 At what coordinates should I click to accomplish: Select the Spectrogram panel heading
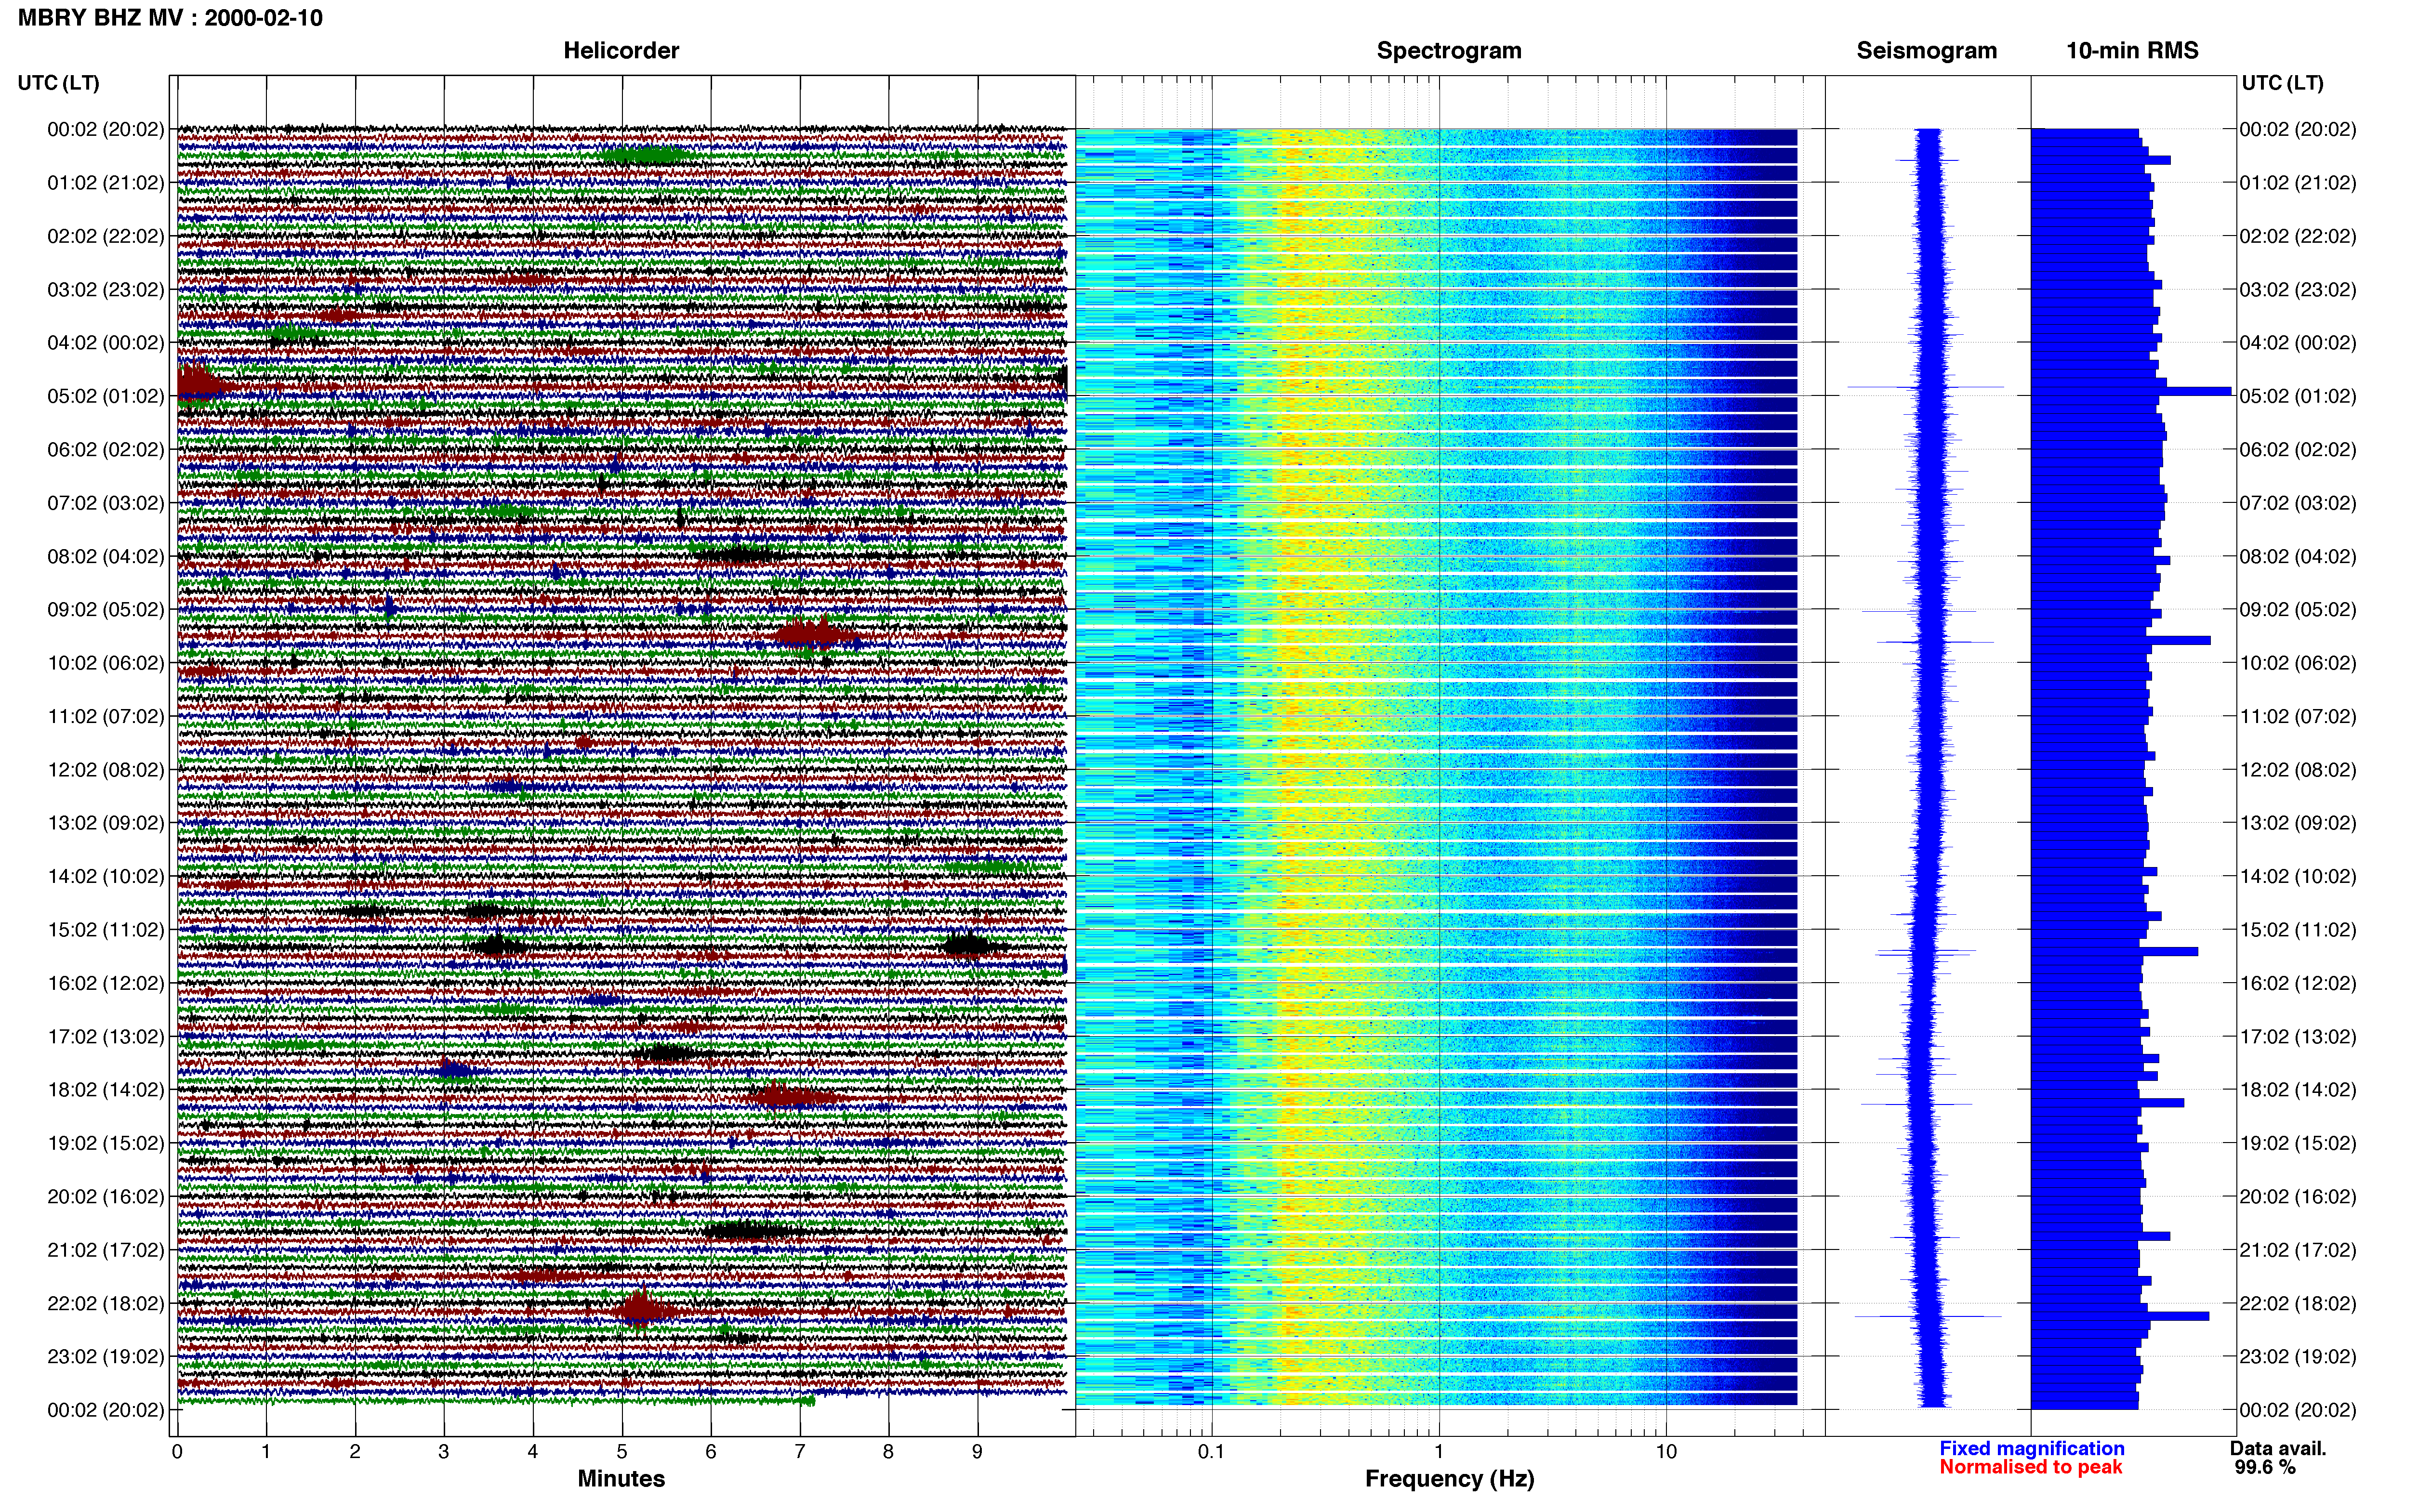point(1449,51)
